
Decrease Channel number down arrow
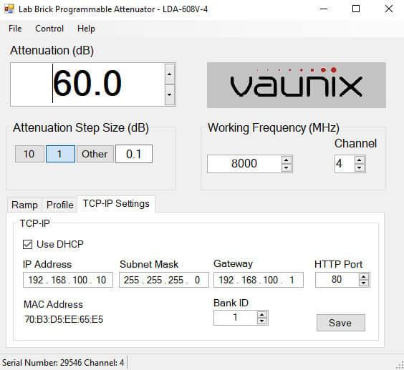click(360, 168)
